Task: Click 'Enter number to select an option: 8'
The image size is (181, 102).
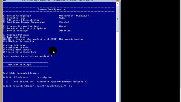Action: 27,56
